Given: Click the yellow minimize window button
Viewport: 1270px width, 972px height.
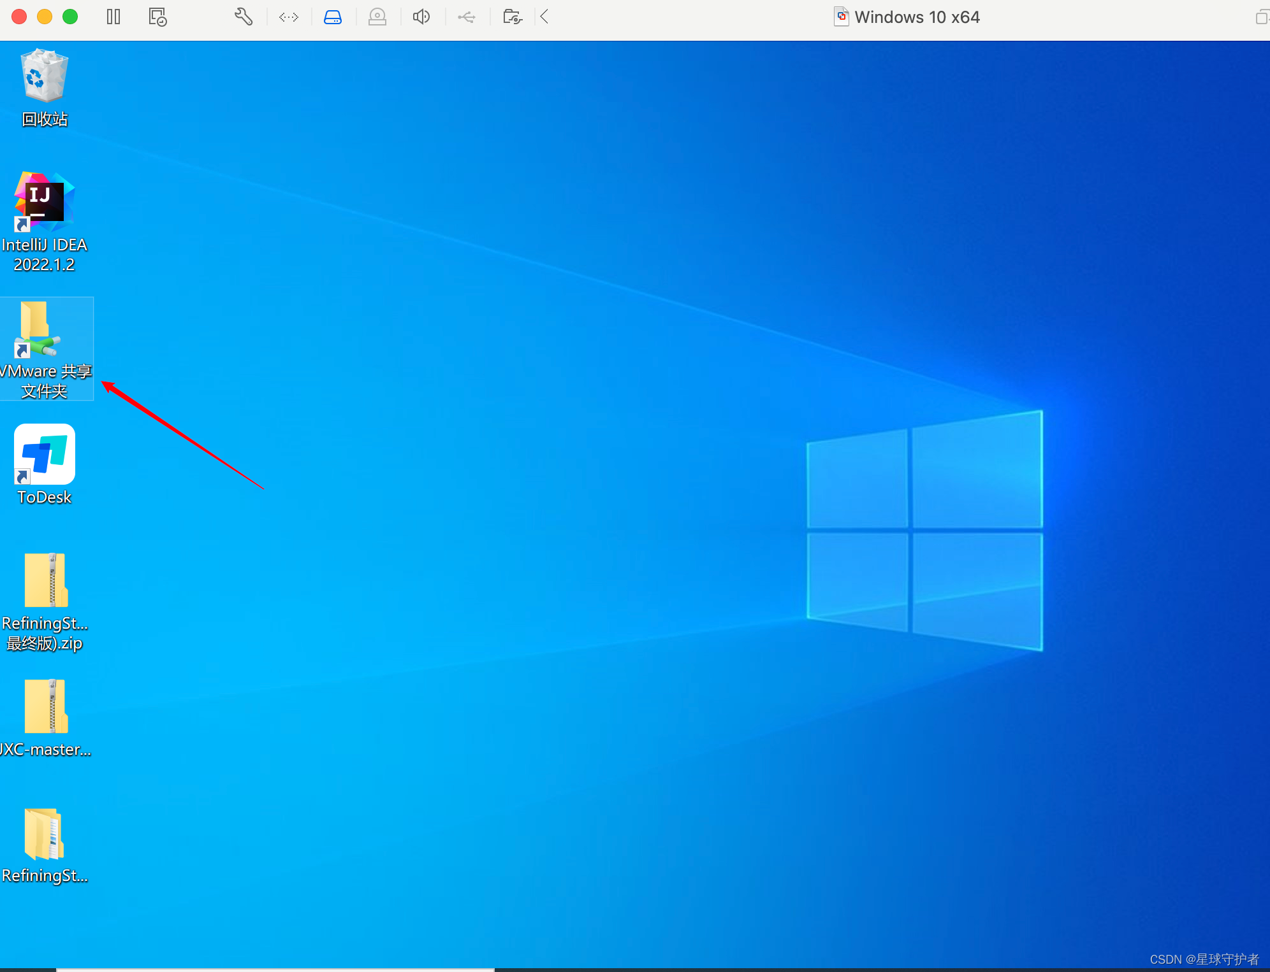Looking at the screenshot, I should coord(45,17).
